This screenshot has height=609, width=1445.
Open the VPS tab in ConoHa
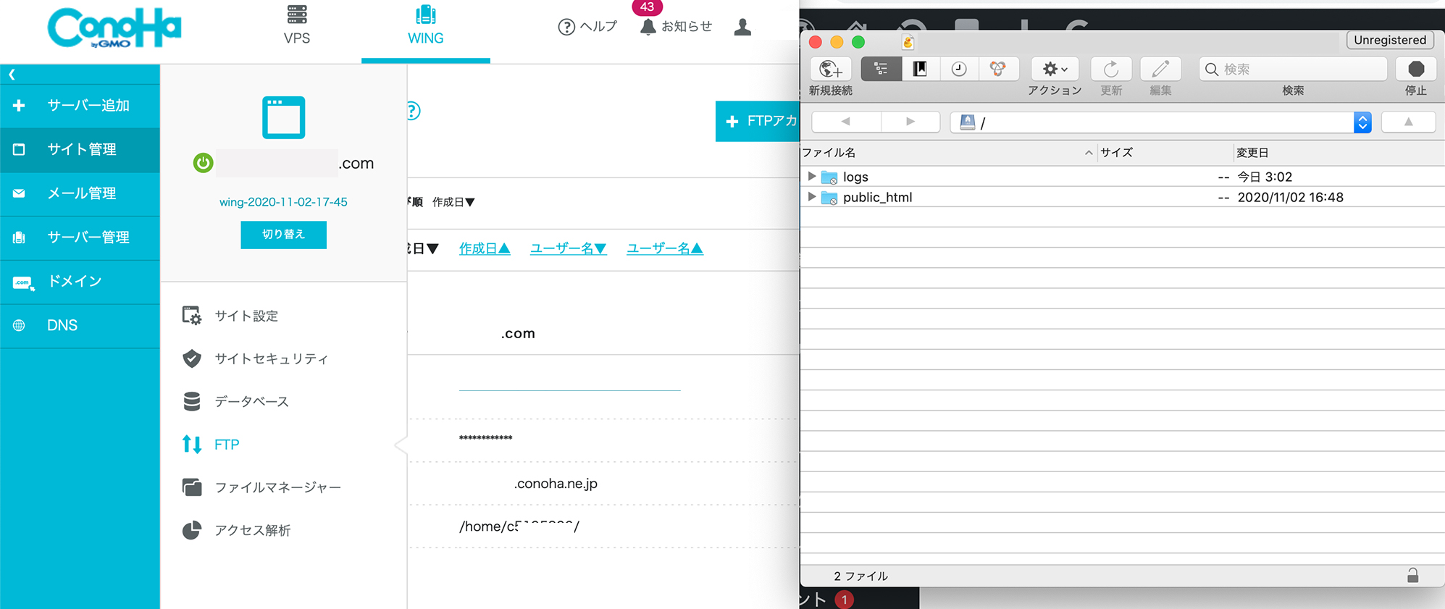(296, 25)
